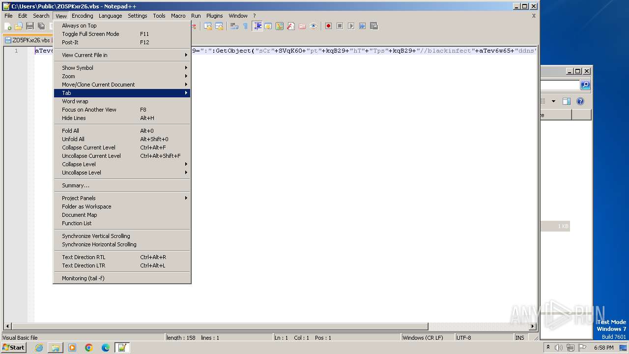Open the Language menu

click(x=110, y=16)
